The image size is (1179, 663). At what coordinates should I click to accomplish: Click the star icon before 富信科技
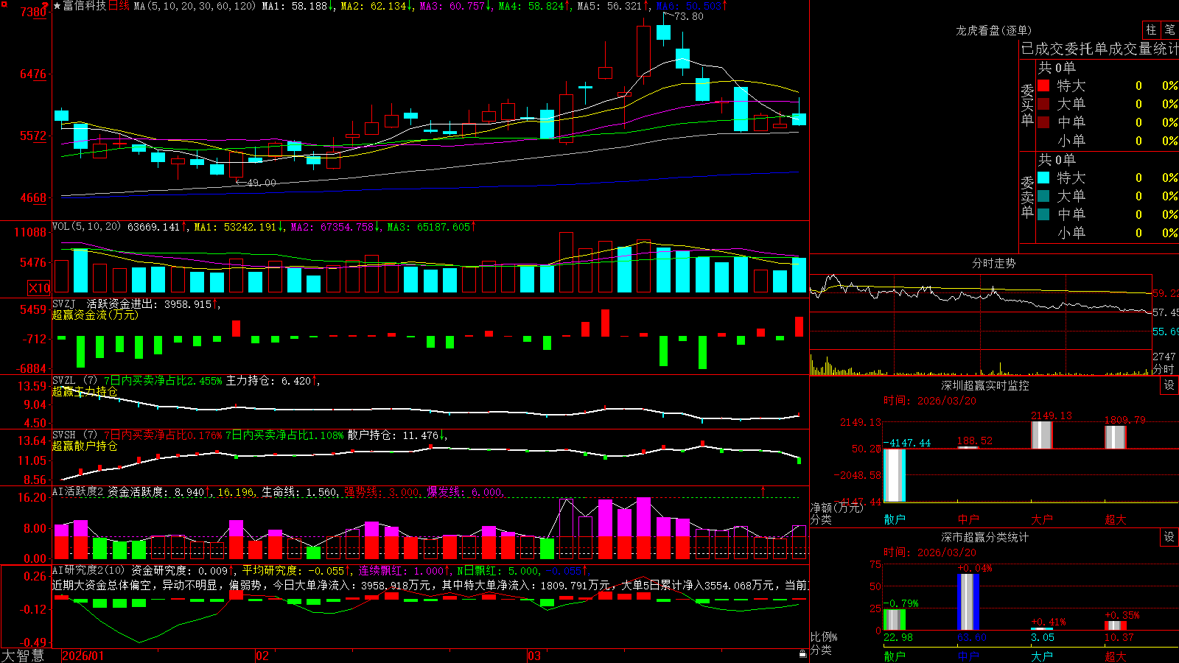(57, 6)
